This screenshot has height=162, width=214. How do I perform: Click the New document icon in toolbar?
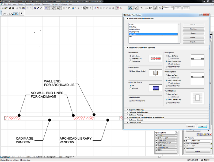[2, 8]
